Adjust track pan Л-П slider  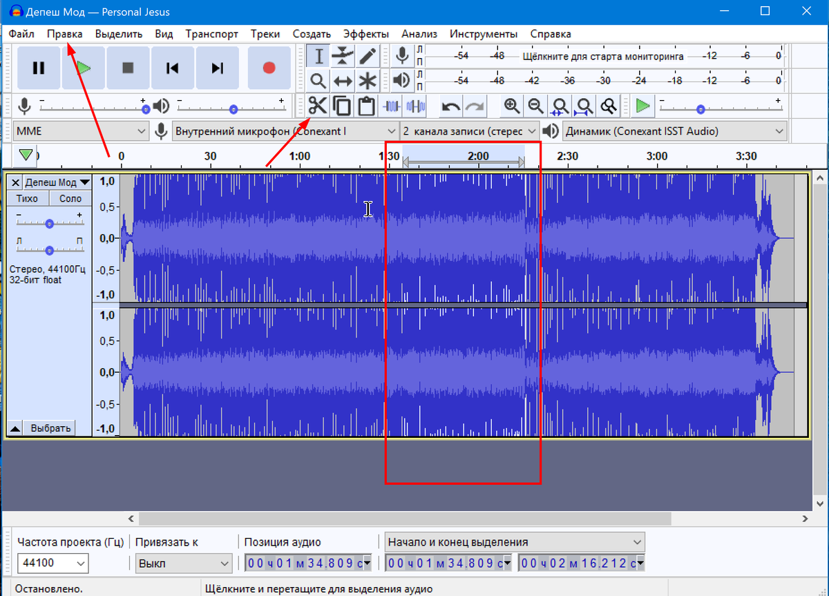point(49,249)
